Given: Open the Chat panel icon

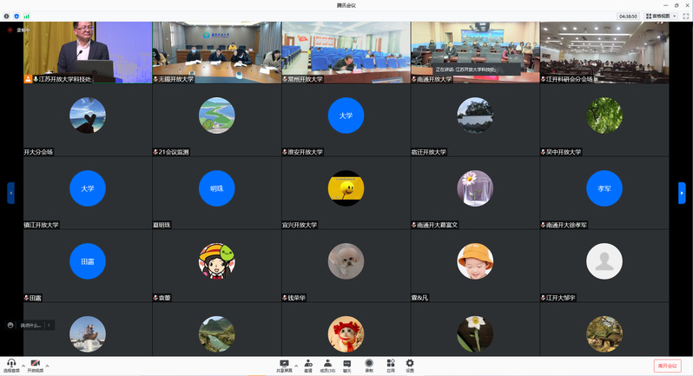Looking at the screenshot, I should pos(347,364).
